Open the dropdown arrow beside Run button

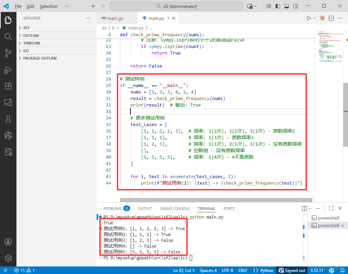(314, 18)
